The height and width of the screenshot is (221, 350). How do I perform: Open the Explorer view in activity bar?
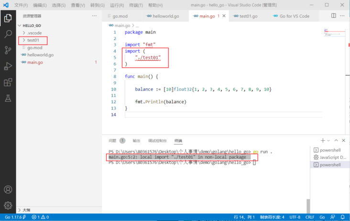click(x=8, y=18)
